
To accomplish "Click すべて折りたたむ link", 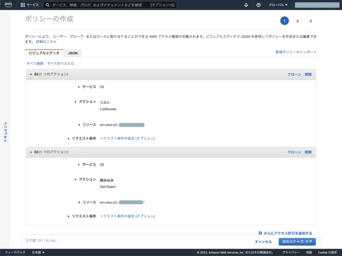I will tap(61, 63).
